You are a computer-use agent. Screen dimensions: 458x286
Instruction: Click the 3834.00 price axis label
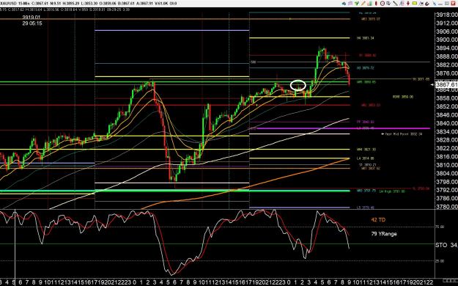coord(446,131)
